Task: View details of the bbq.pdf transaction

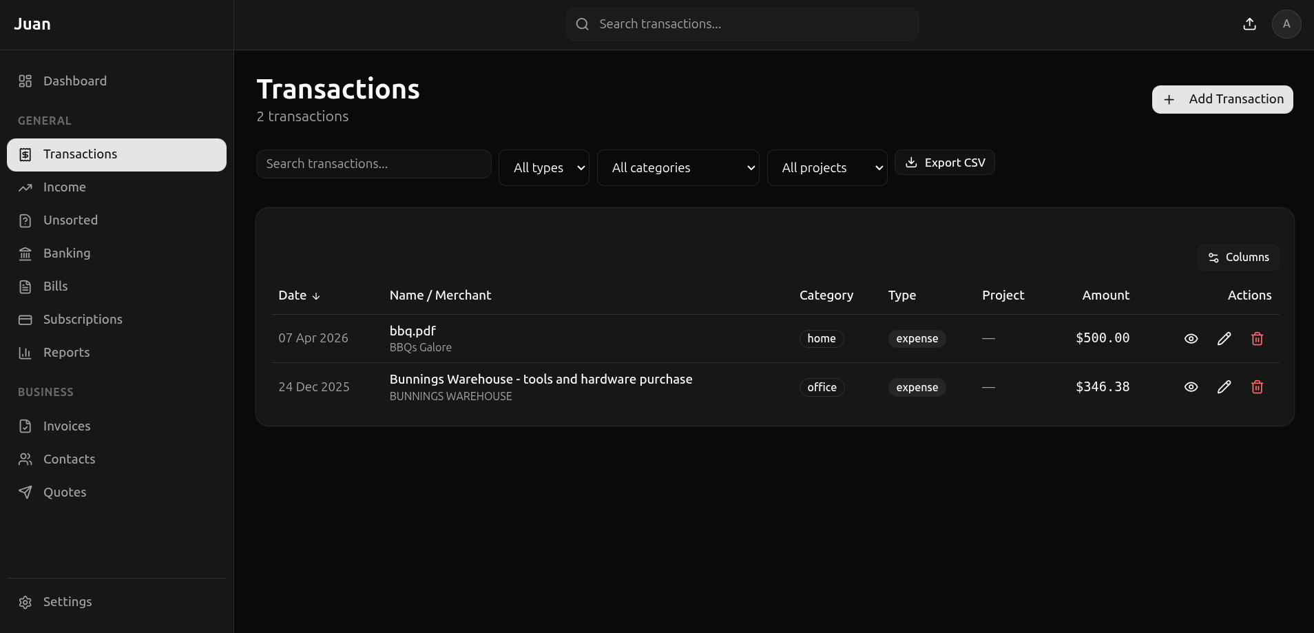Action: [x=1191, y=338]
